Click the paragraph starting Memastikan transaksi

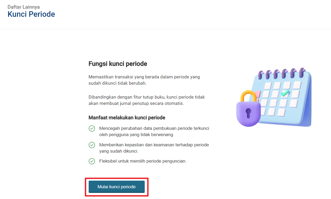[144, 80]
